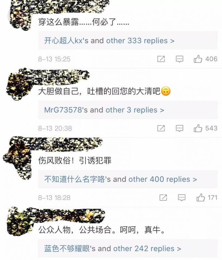This screenshot has height=260, width=222.
Task: Like the comment with 171 likes
Action: (x=201, y=198)
